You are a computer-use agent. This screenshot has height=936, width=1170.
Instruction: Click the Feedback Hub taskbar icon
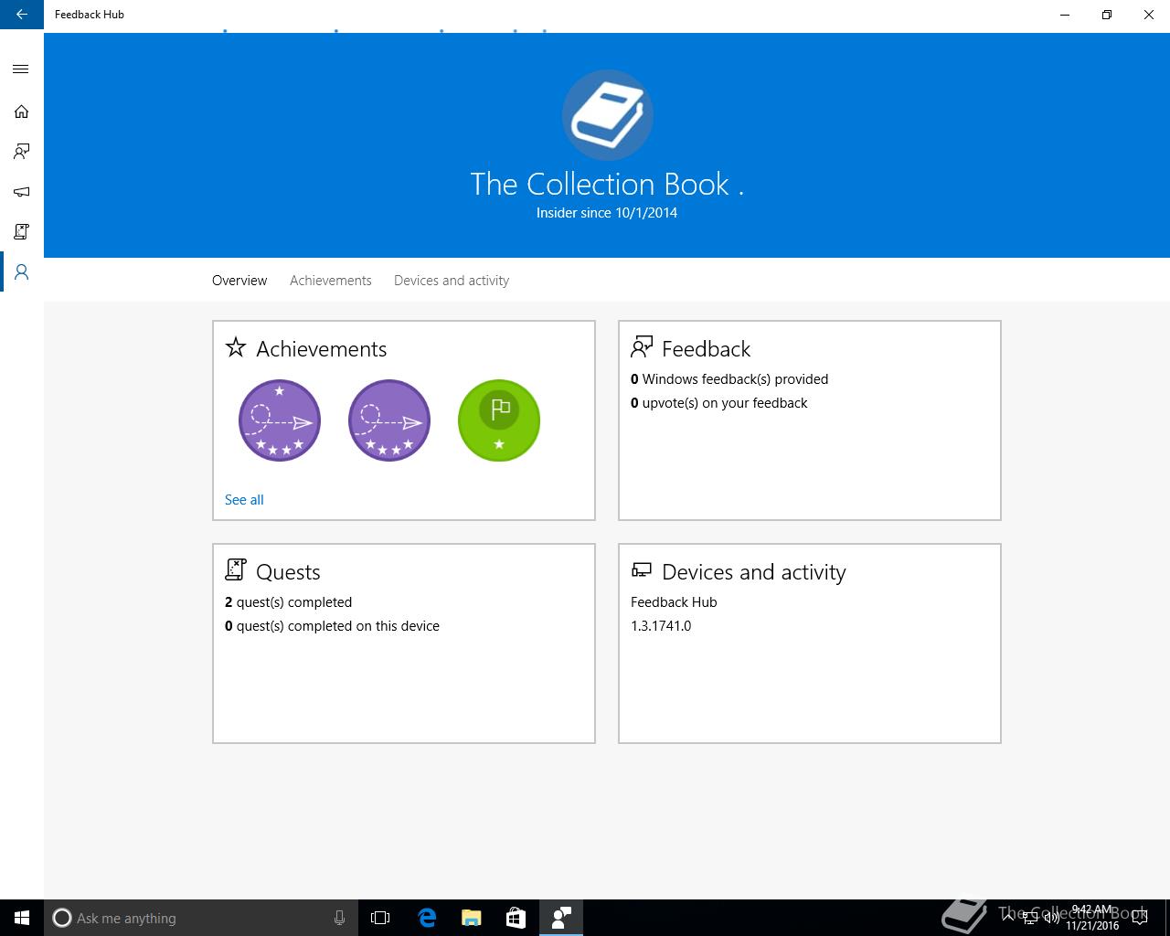click(x=561, y=918)
